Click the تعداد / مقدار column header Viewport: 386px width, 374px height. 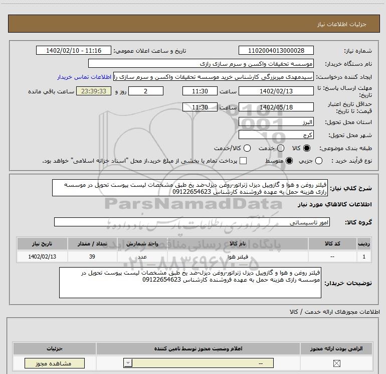[x=92, y=243]
